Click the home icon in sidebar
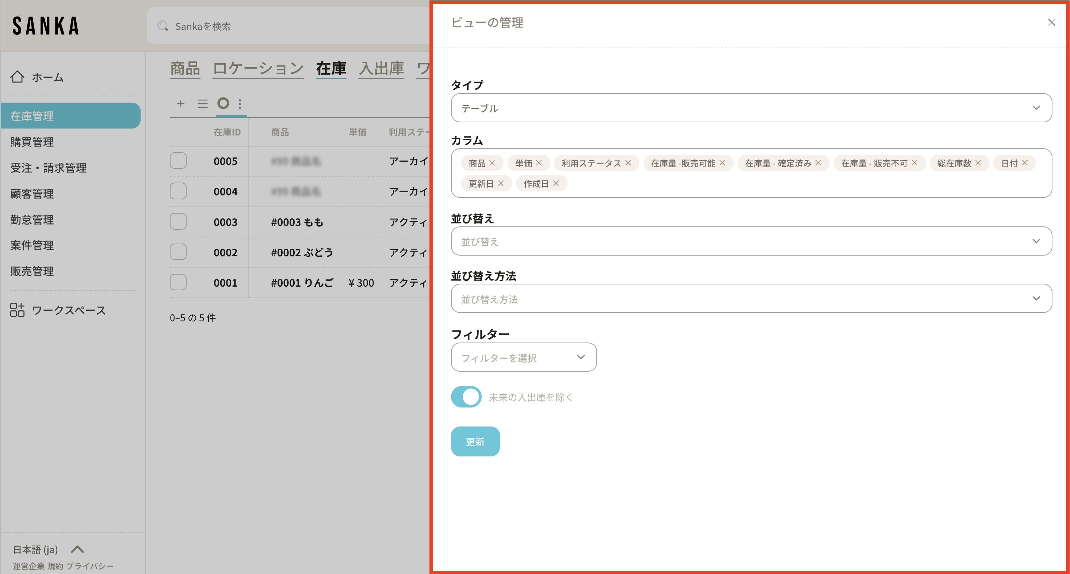The width and height of the screenshot is (1070, 574). (x=18, y=77)
